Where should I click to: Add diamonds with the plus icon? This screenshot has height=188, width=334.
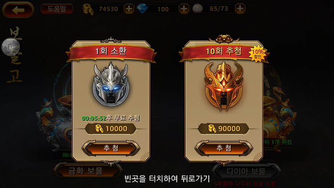click(184, 9)
